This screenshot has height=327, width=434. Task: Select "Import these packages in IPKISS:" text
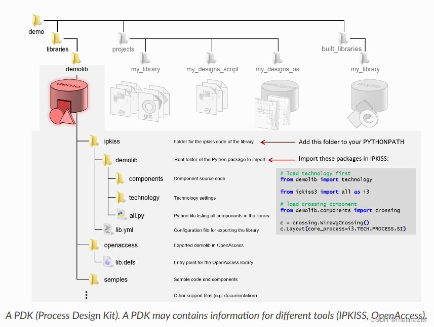tap(343, 159)
